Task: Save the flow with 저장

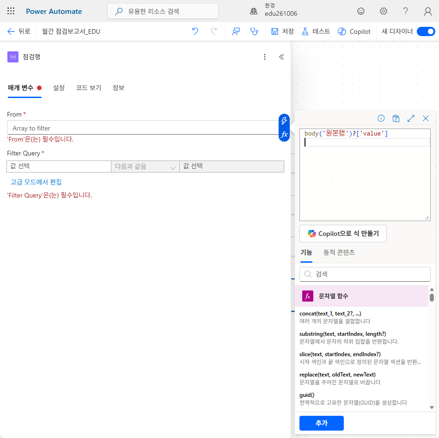Action: [282, 31]
